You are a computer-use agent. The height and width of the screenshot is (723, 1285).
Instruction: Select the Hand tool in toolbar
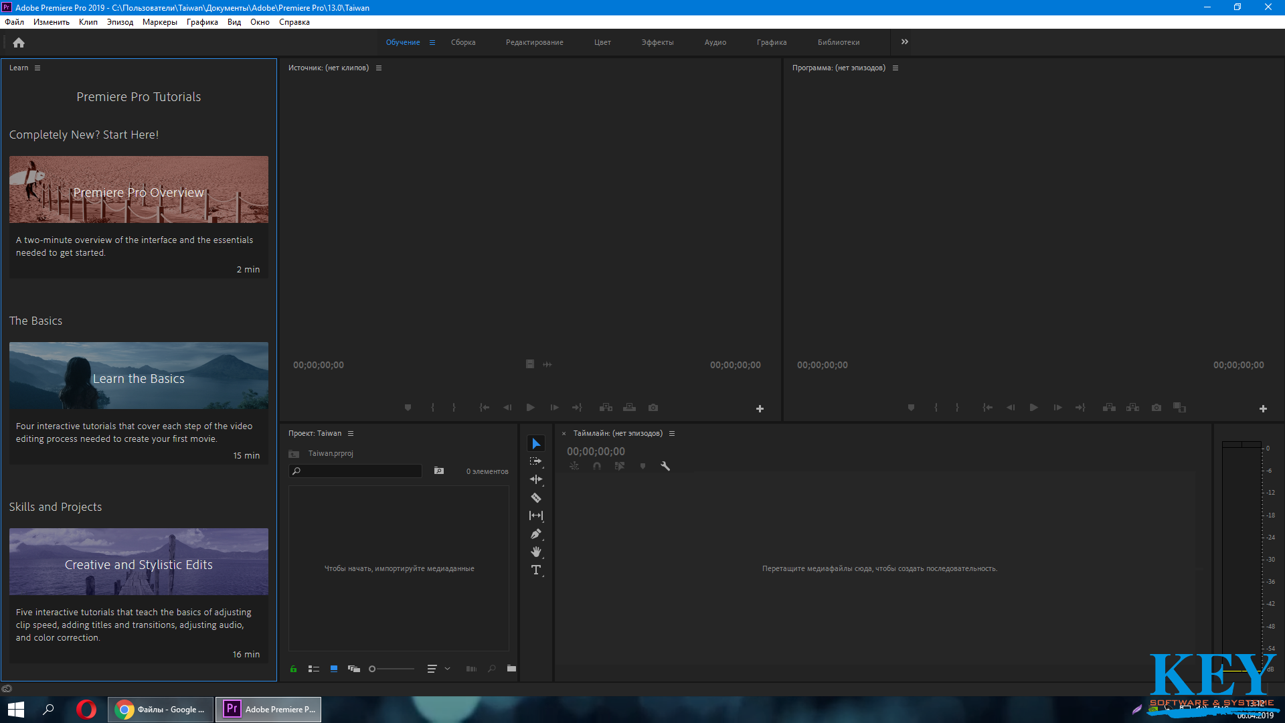[535, 552]
